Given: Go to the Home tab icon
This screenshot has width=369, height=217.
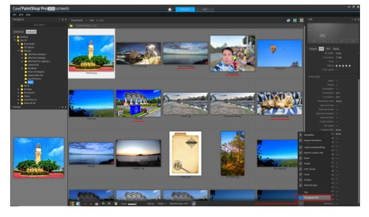Looking at the screenshot, I should (170, 10).
